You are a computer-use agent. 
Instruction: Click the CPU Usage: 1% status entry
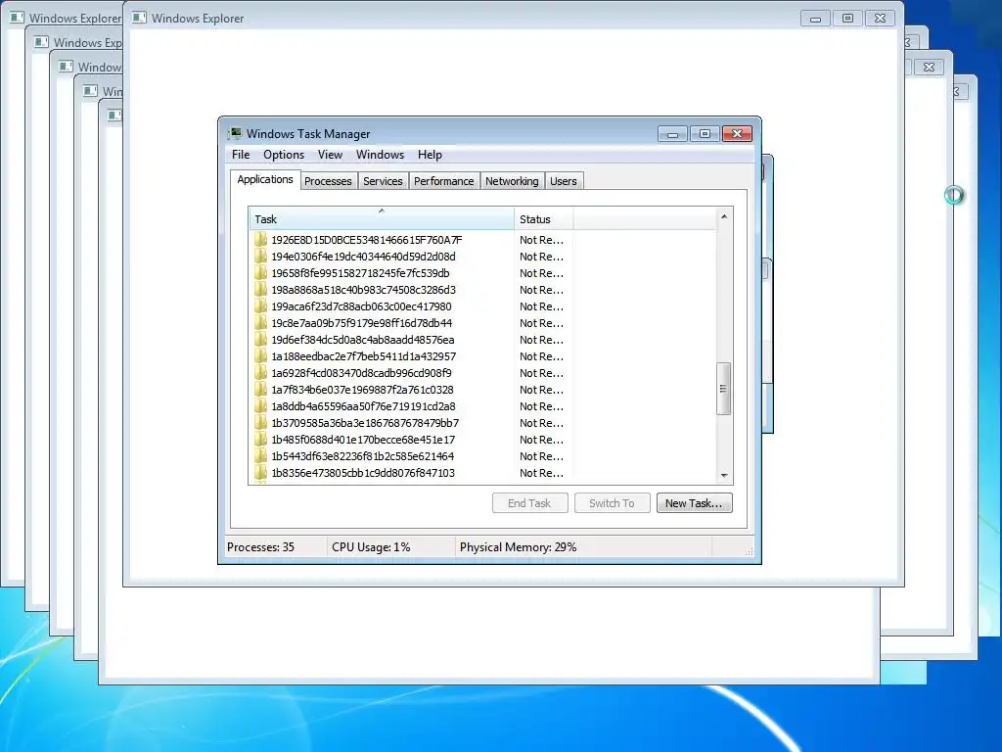[x=371, y=547]
